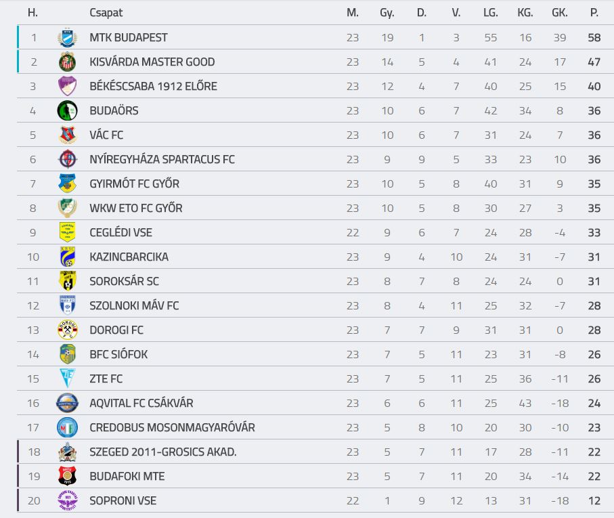Click the GK. goal difference column header

click(560, 13)
